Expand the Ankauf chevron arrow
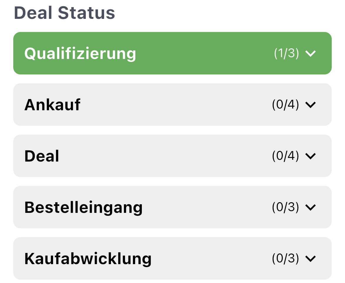Screen dimensions: 345x283 (310, 105)
